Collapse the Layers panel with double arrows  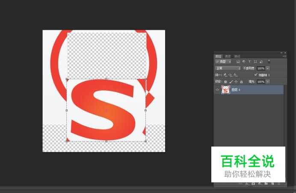pos(281,53)
